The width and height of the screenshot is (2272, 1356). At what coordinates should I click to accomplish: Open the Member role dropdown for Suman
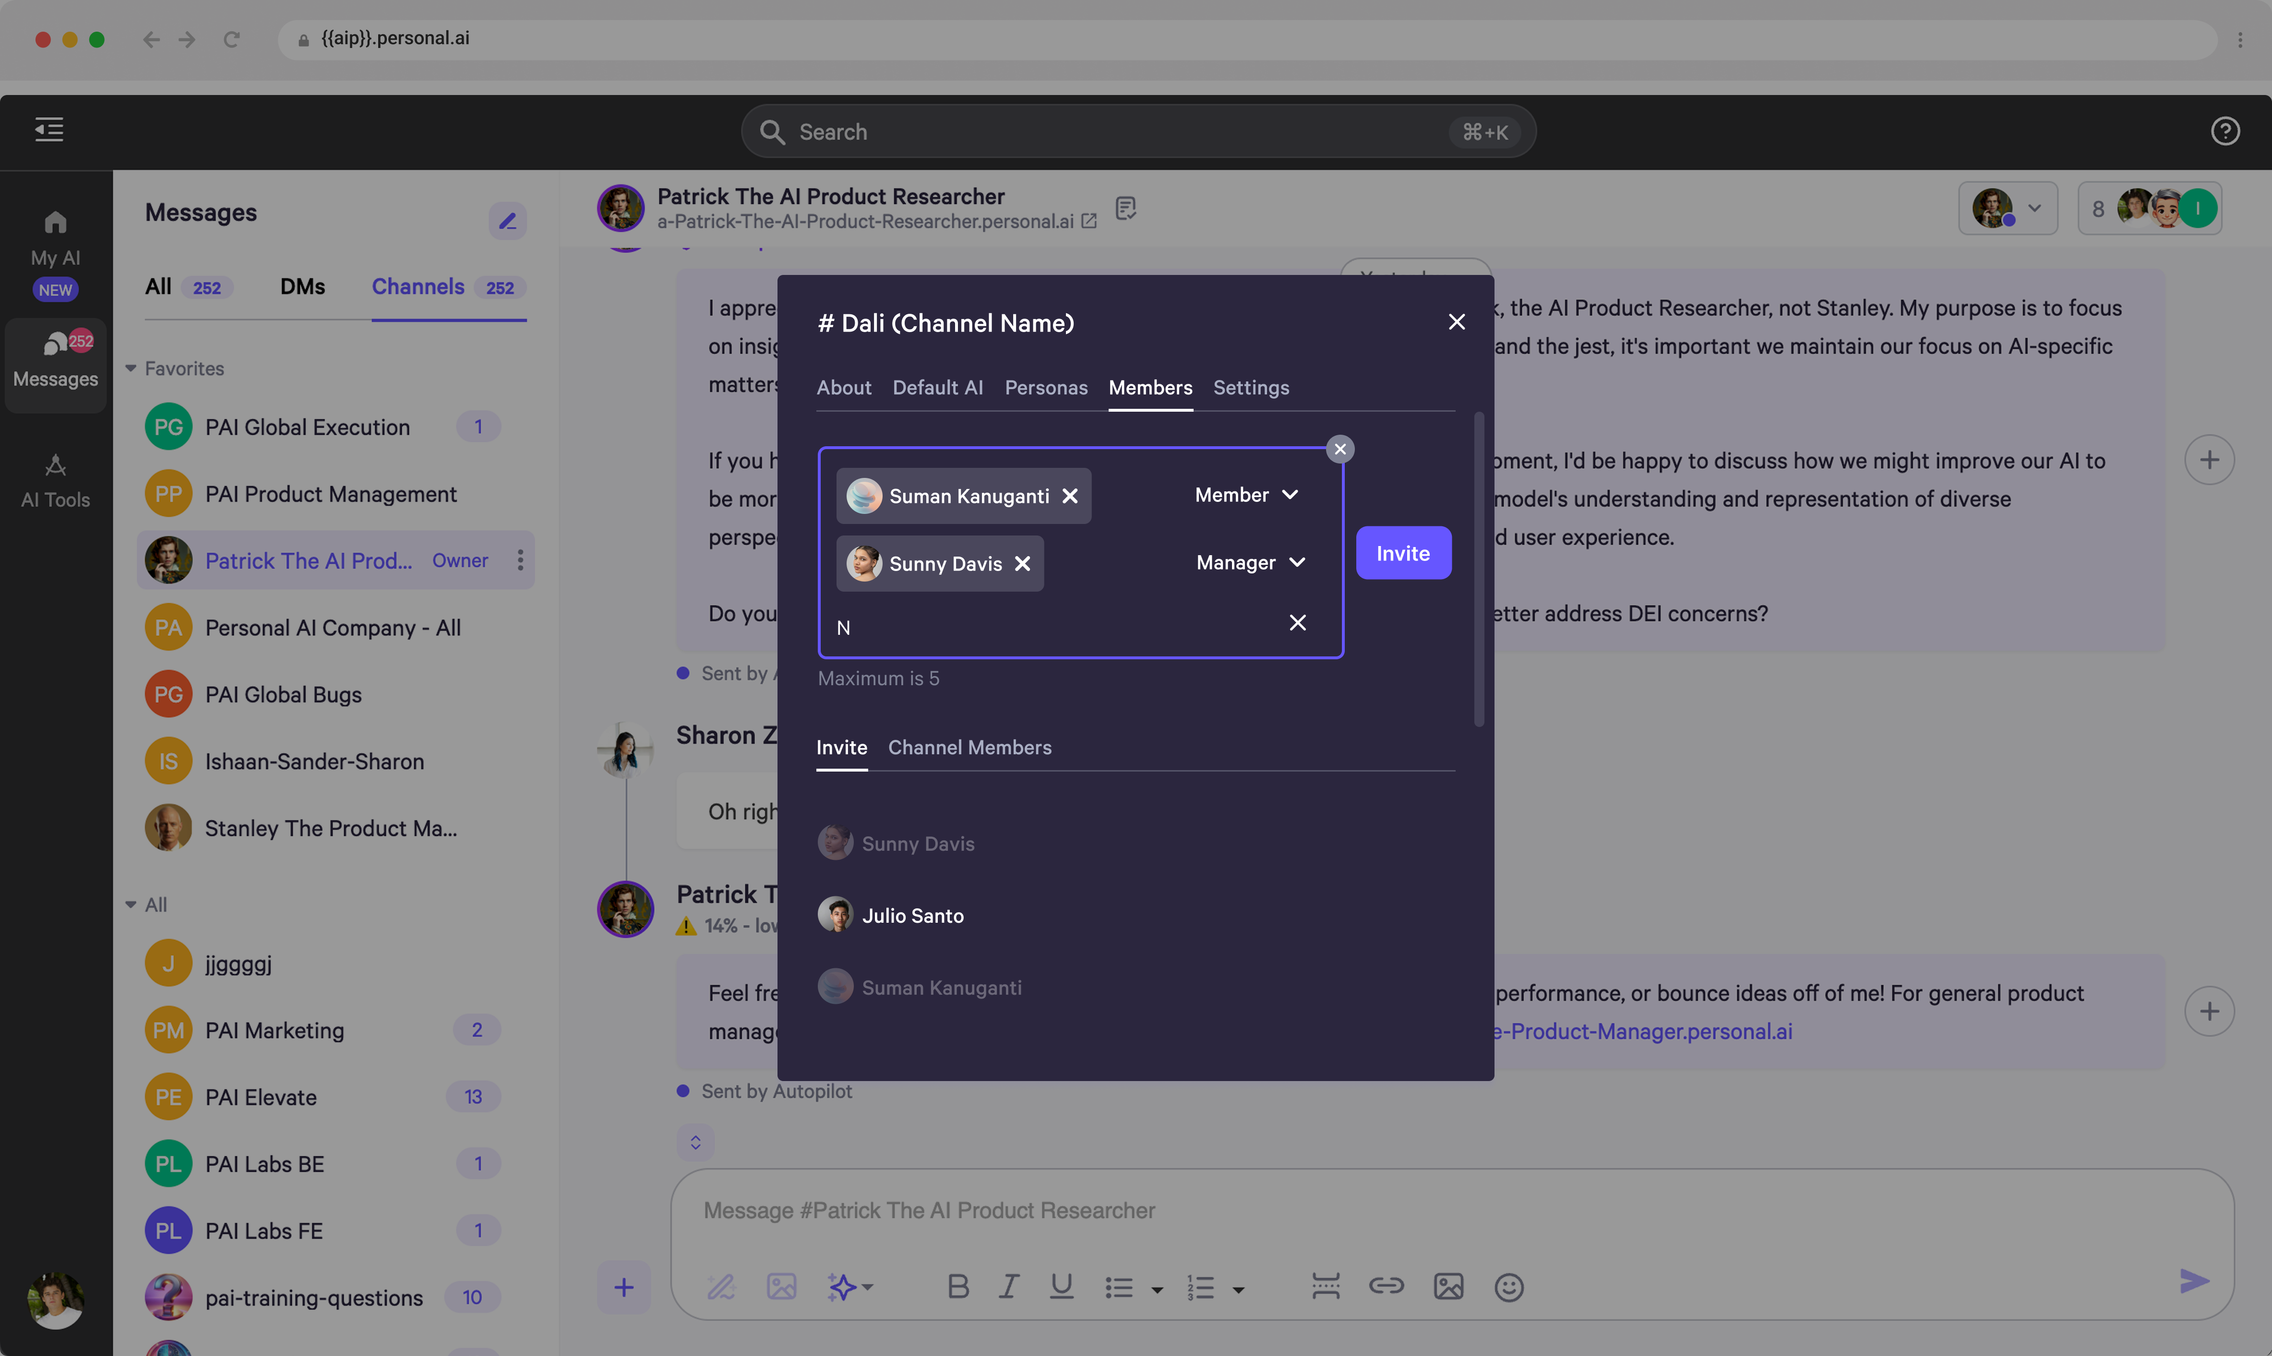tap(1246, 495)
